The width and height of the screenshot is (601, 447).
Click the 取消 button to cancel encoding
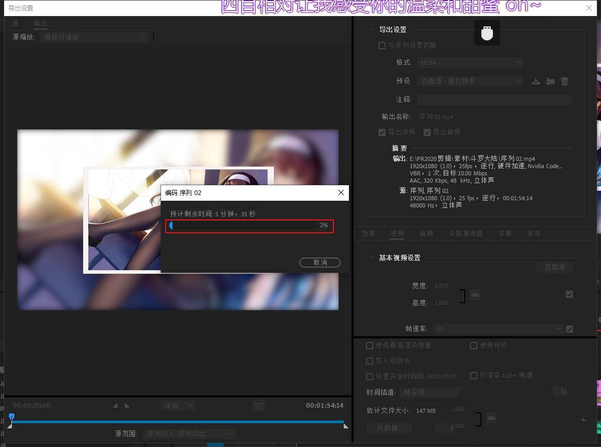tap(320, 263)
